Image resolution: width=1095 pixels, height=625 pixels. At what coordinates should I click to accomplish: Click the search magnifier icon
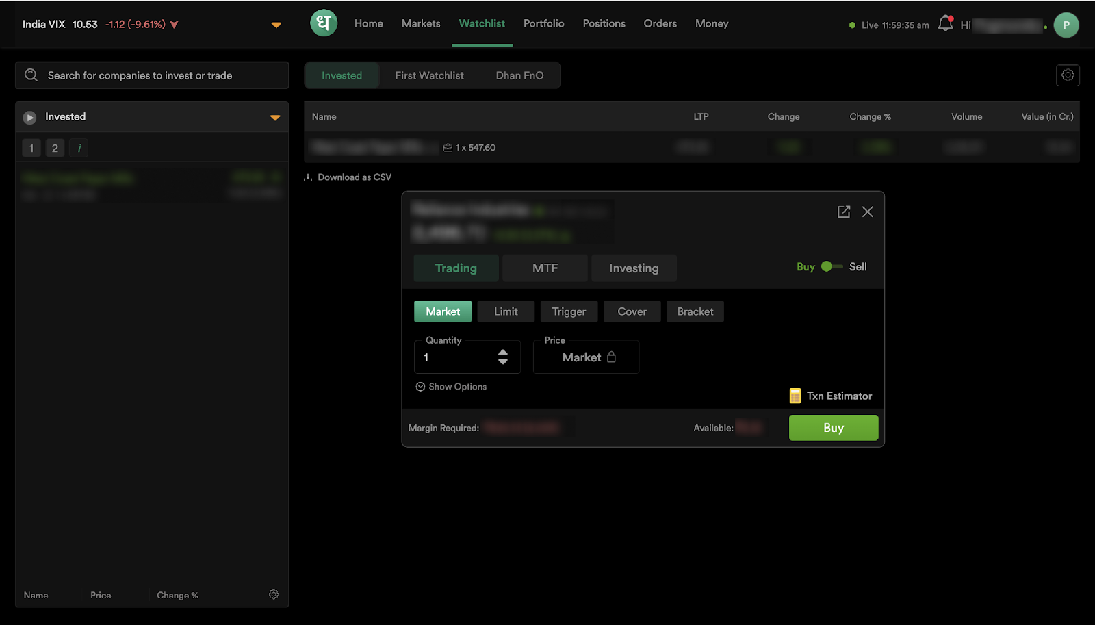coord(31,75)
